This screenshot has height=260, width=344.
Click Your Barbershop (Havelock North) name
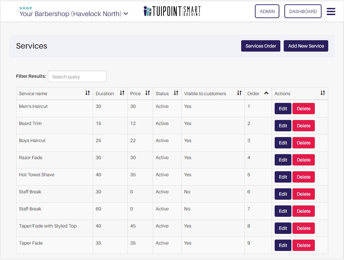(x=70, y=14)
